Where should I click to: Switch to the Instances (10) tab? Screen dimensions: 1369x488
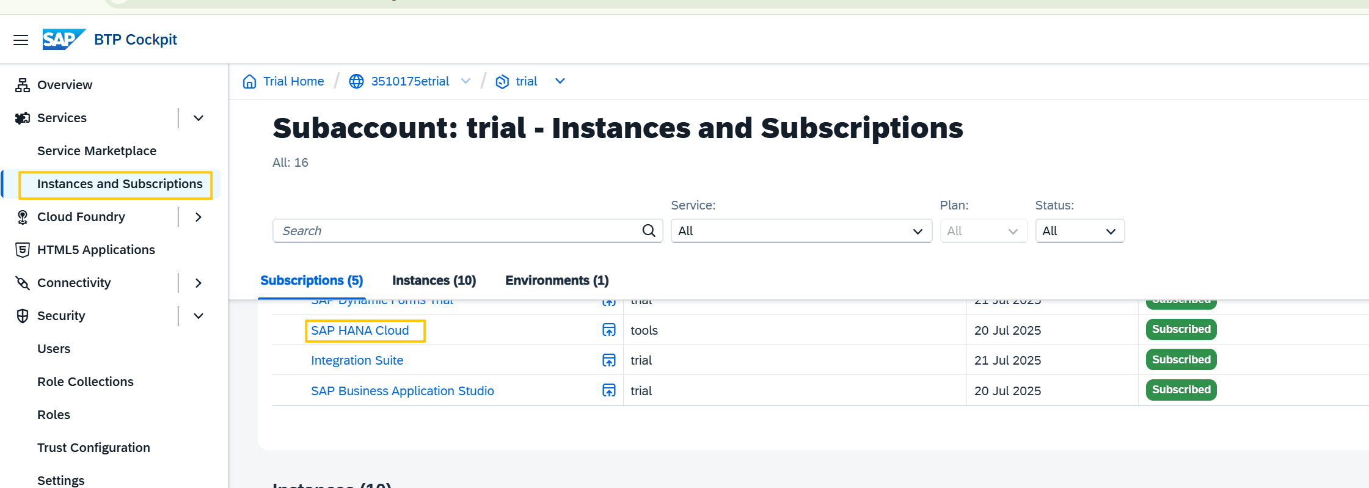(x=434, y=280)
